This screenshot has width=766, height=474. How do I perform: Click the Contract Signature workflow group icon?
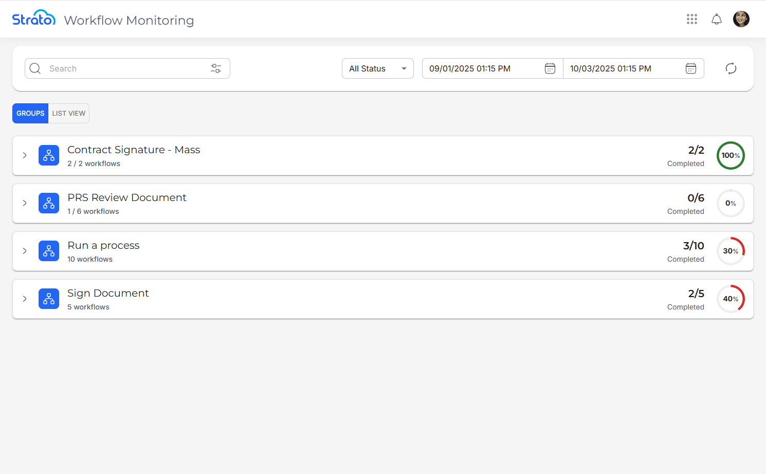point(49,155)
